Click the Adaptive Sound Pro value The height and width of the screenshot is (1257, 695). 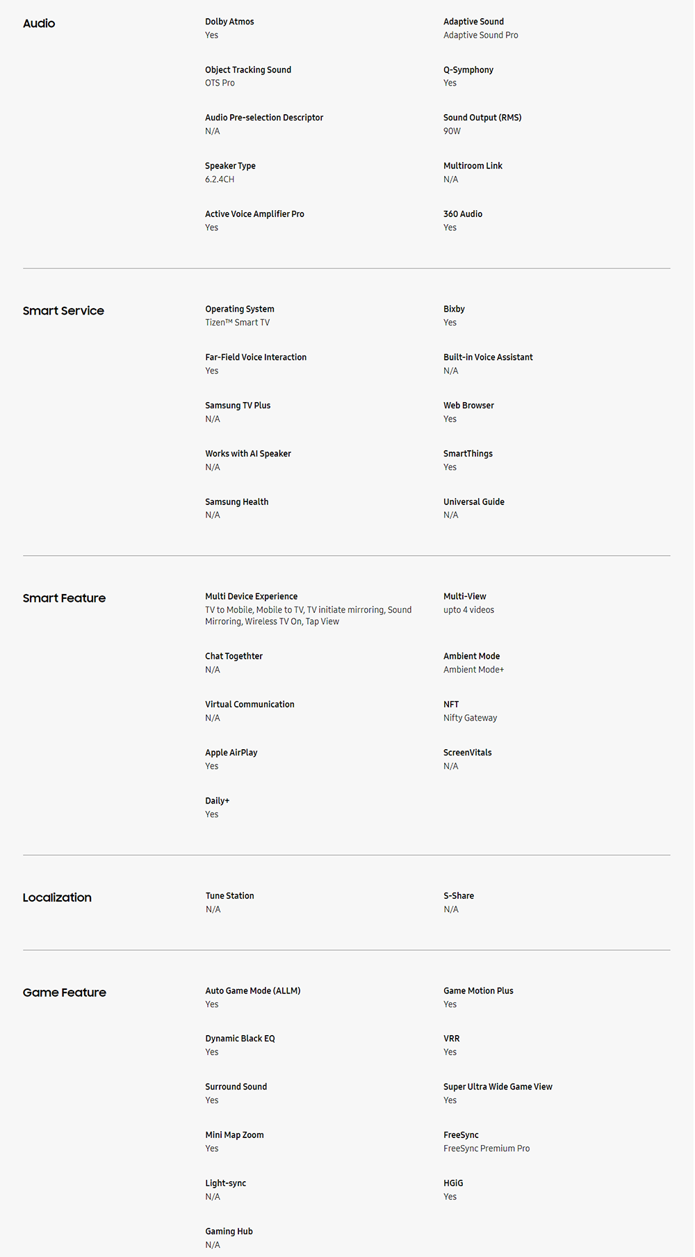(x=481, y=35)
